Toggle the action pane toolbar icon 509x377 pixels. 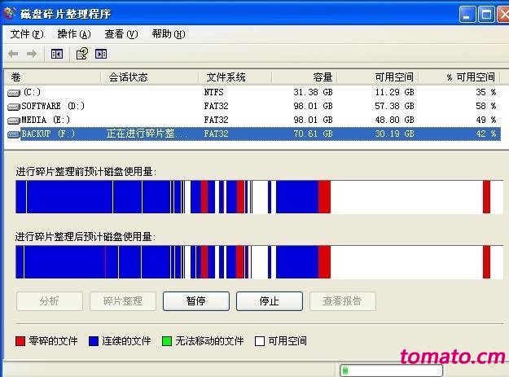101,54
